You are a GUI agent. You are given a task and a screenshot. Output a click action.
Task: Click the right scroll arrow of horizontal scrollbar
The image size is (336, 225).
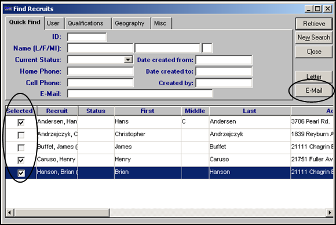[x=330, y=213]
